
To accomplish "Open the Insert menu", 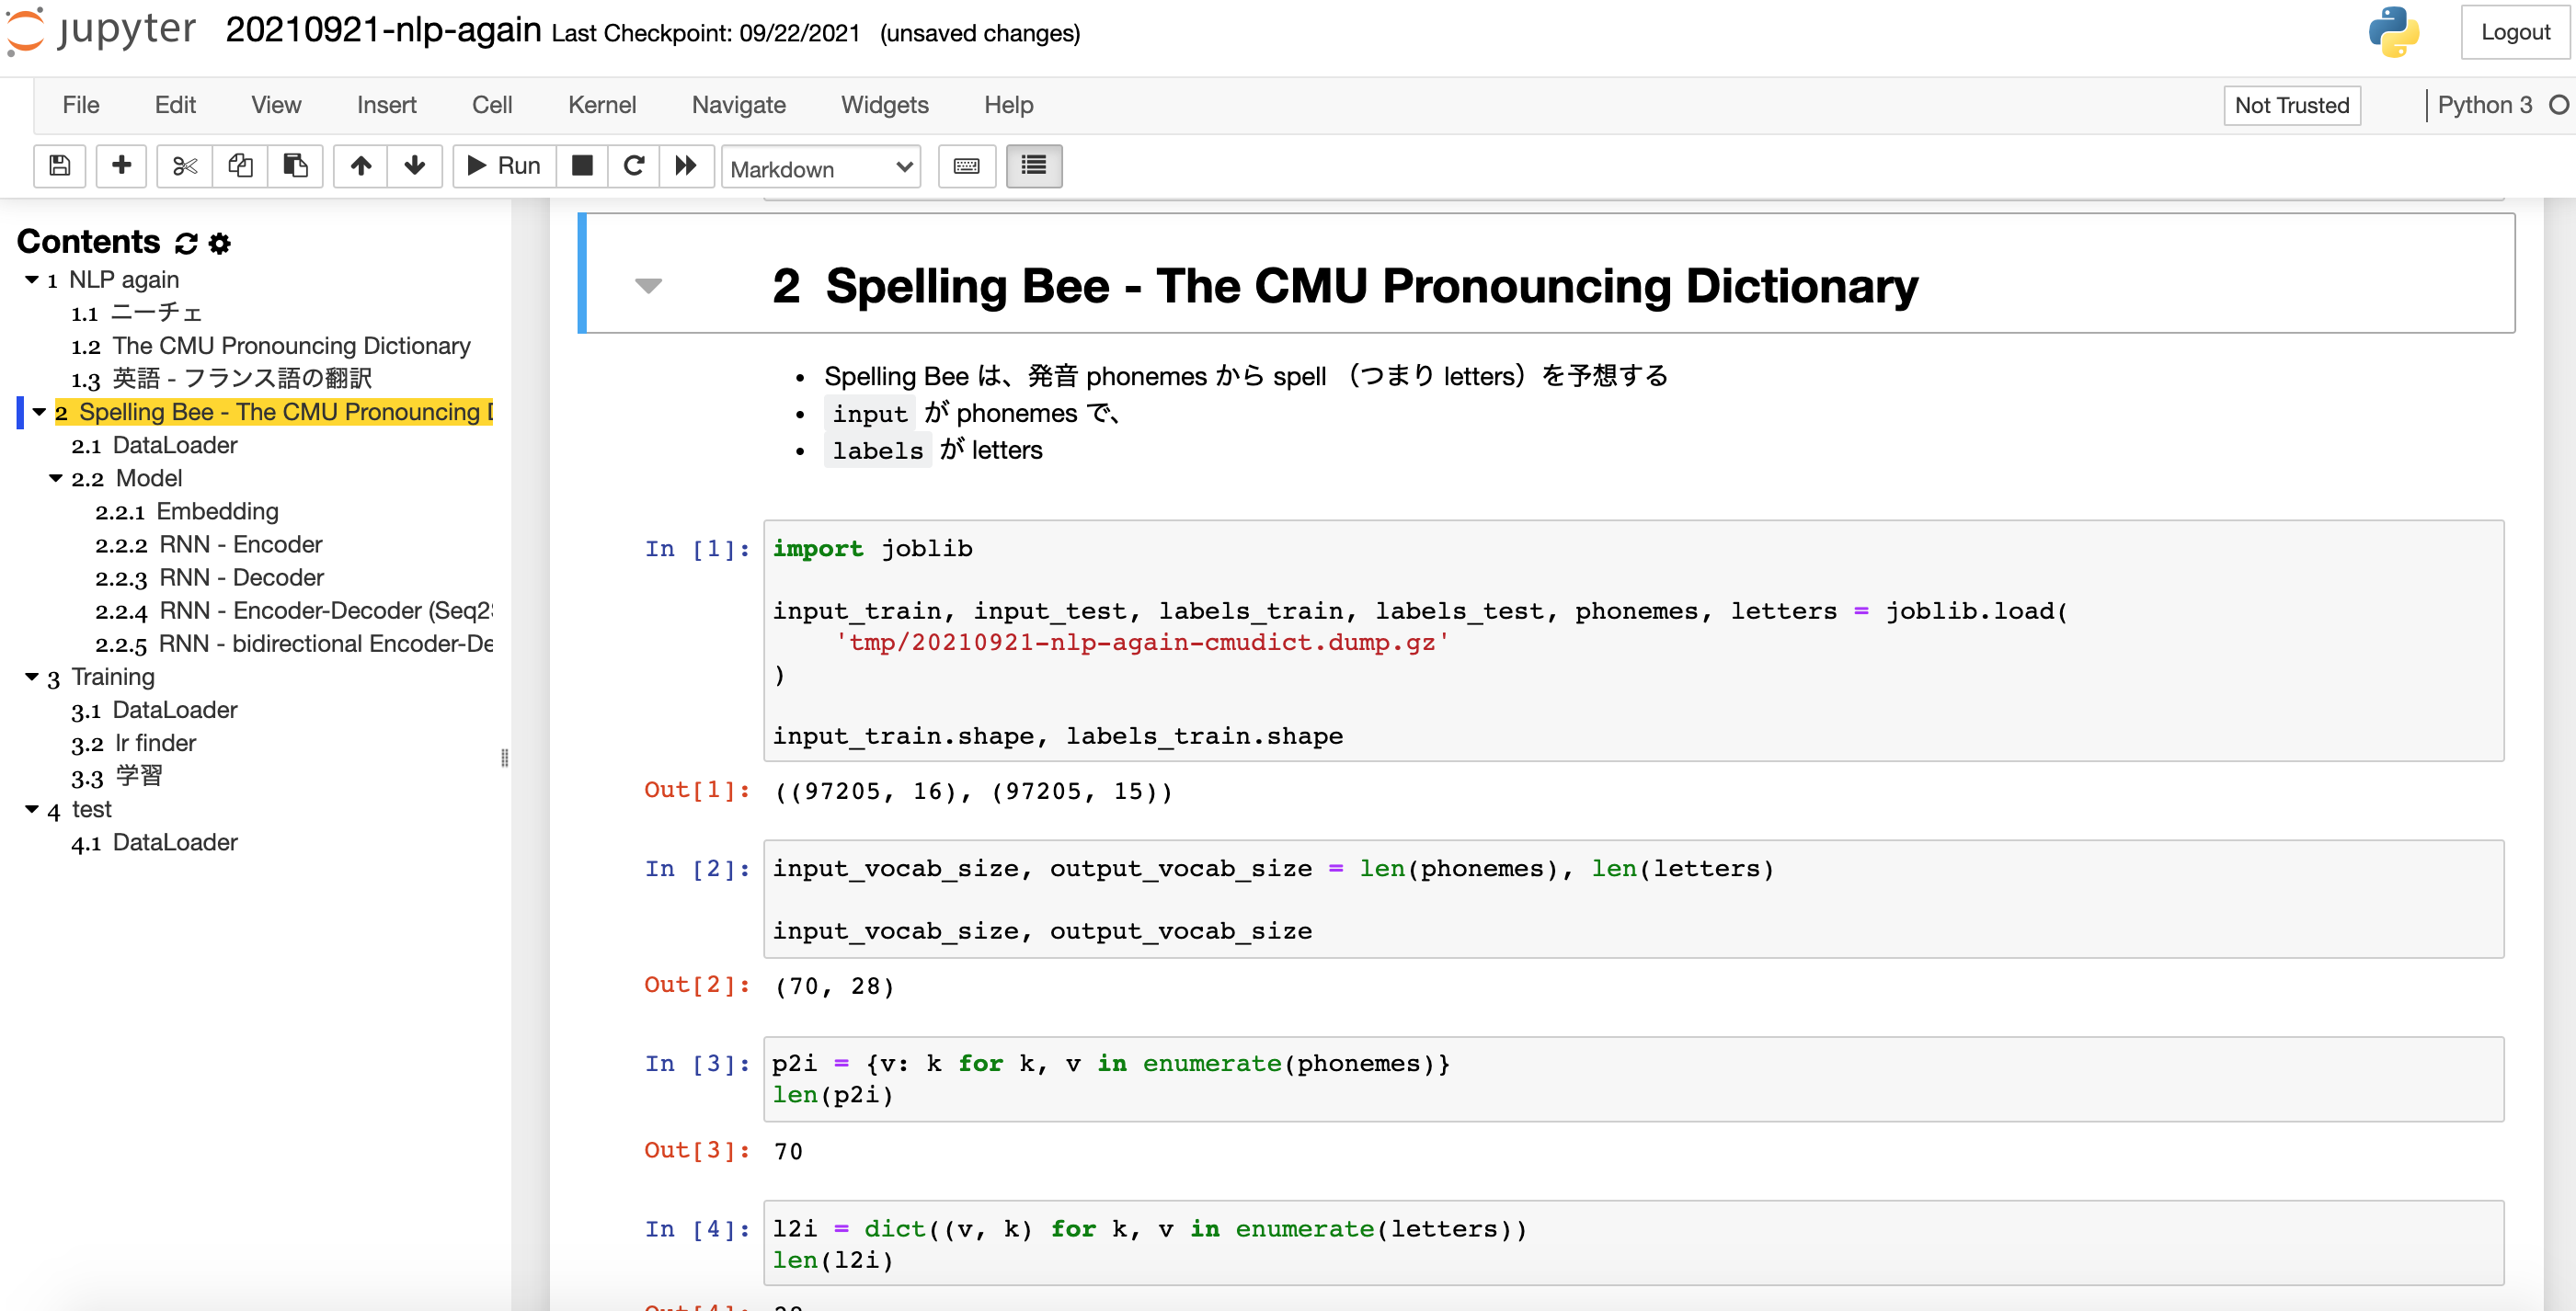I will click(x=386, y=105).
